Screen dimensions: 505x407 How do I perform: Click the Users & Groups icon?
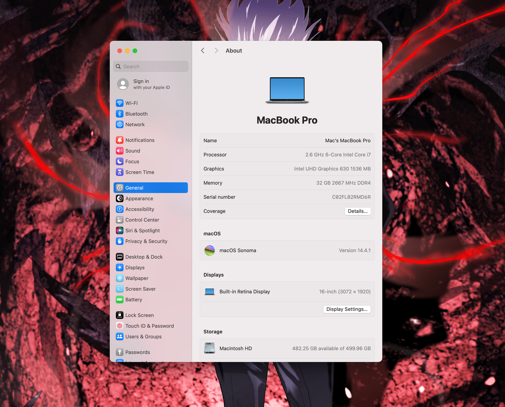[120, 337]
